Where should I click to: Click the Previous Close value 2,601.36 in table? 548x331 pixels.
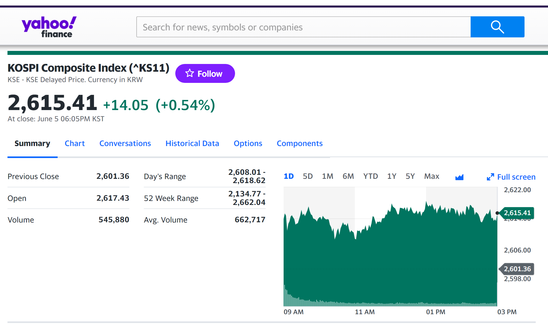pos(113,176)
